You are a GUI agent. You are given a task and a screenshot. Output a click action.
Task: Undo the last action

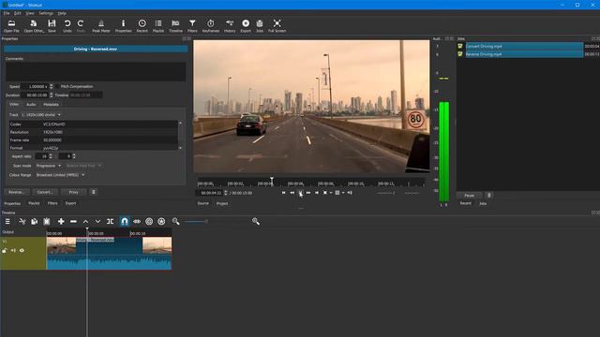[x=67, y=26]
